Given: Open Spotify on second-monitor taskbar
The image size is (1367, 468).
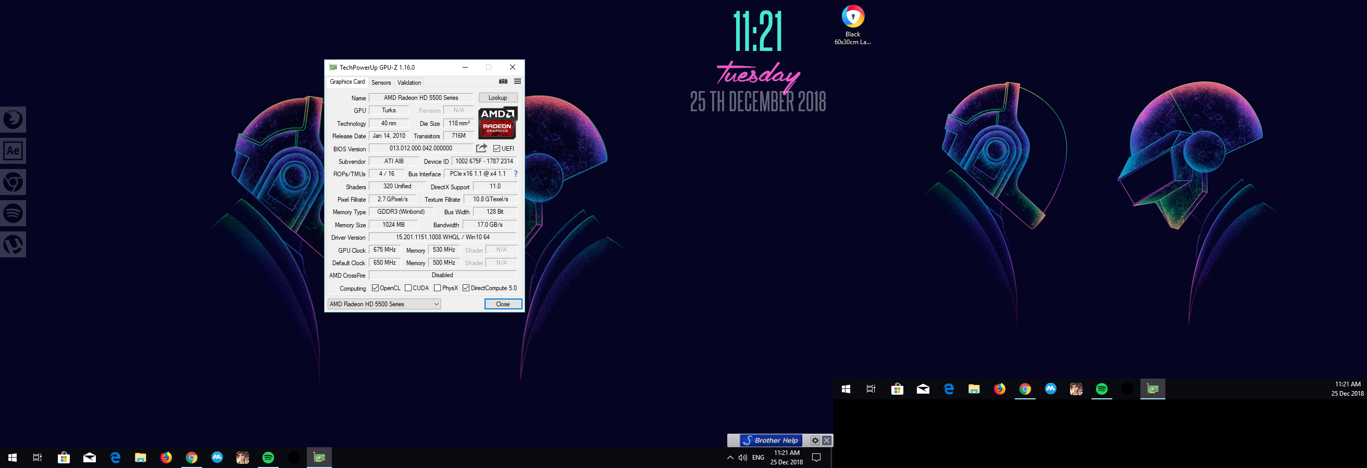Looking at the screenshot, I should point(1102,389).
